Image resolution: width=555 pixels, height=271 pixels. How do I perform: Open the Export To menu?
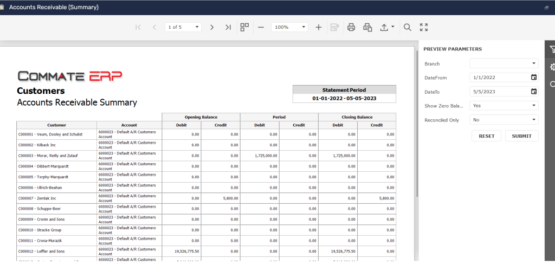click(387, 27)
